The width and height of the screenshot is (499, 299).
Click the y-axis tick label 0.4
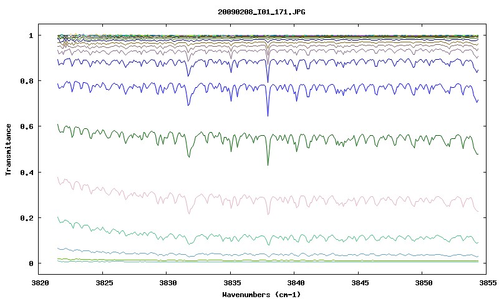coord(26,172)
